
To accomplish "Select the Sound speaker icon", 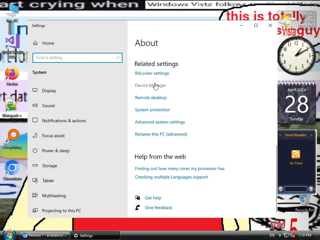I will 35,106.
